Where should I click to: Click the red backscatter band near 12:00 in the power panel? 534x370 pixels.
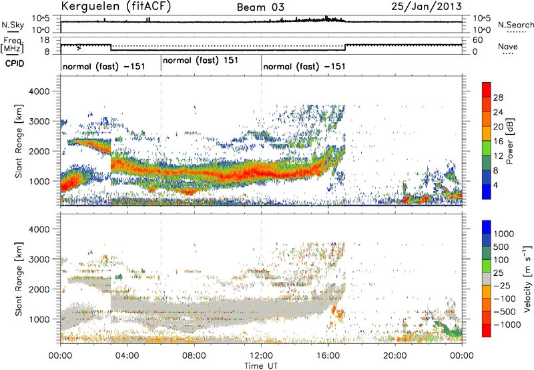click(x=261, y=172)
